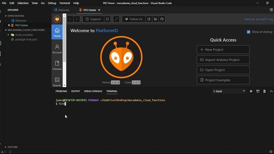Open the Libraries section in PIO sidebar
The width and height of the screenshot is (274, 154).
(x=57, y=65)
